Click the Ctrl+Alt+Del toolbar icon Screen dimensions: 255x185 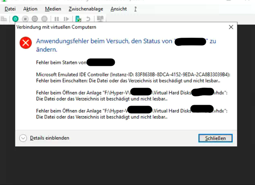pos(4,19)
